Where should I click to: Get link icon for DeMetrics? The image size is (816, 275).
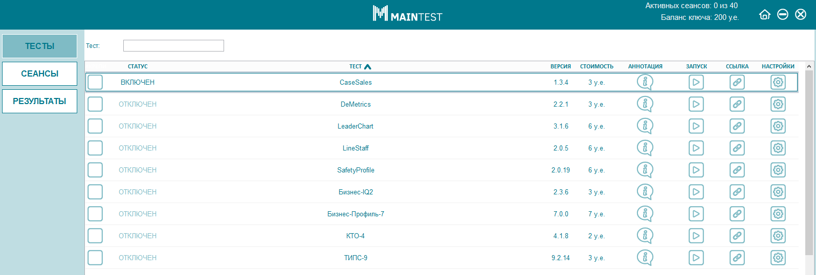737,104
